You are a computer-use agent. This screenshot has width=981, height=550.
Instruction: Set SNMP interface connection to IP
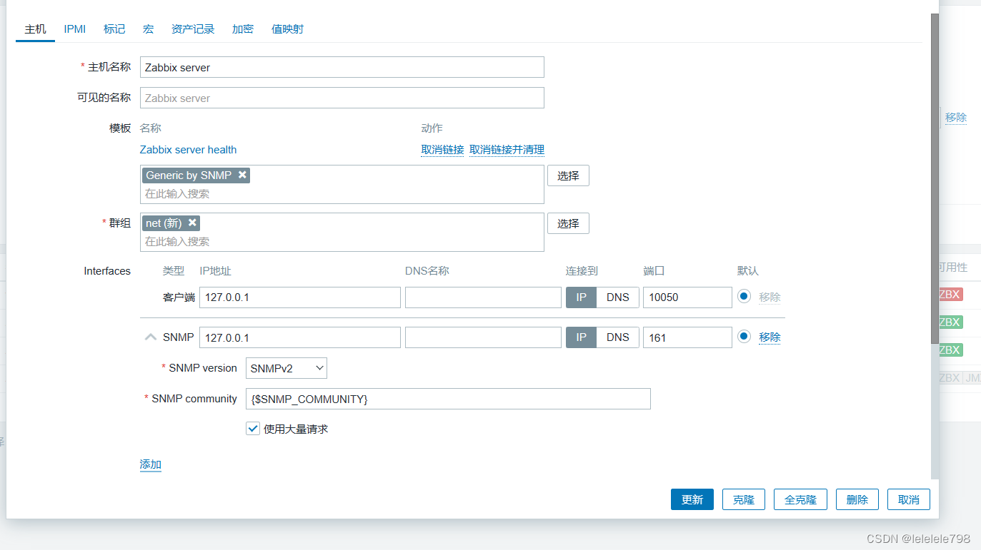(x=581, y=337)
